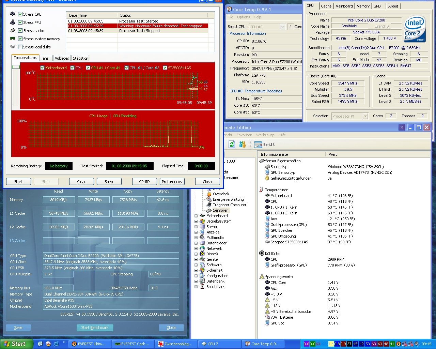Toggle CPU #1 / Core #2 graph checkbox
This screenshot has width=436, height=349.
(x=127, y=68)
